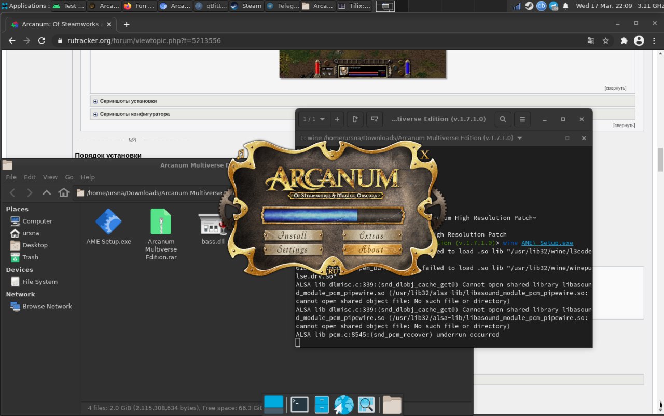Go to parent folder in file manager
The image size is (664, 416).
click(47, 193)
